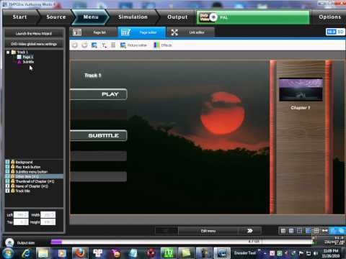The image size is (346, 259).
Task: Switch to the Page list tab
Action: tap(94, 32)
